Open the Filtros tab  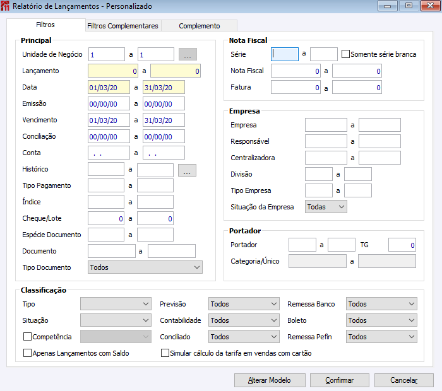[45, 25]
